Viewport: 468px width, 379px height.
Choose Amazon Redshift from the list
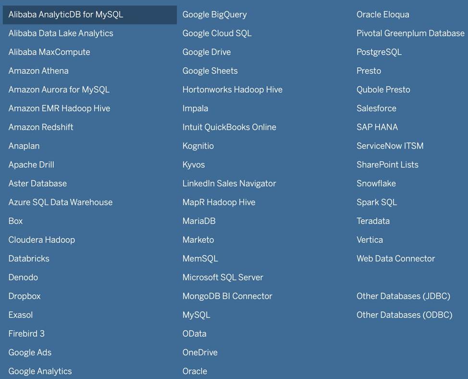(41, 127)
